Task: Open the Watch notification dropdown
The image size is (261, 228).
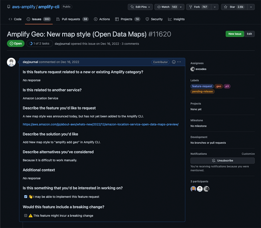Action: 181,7
